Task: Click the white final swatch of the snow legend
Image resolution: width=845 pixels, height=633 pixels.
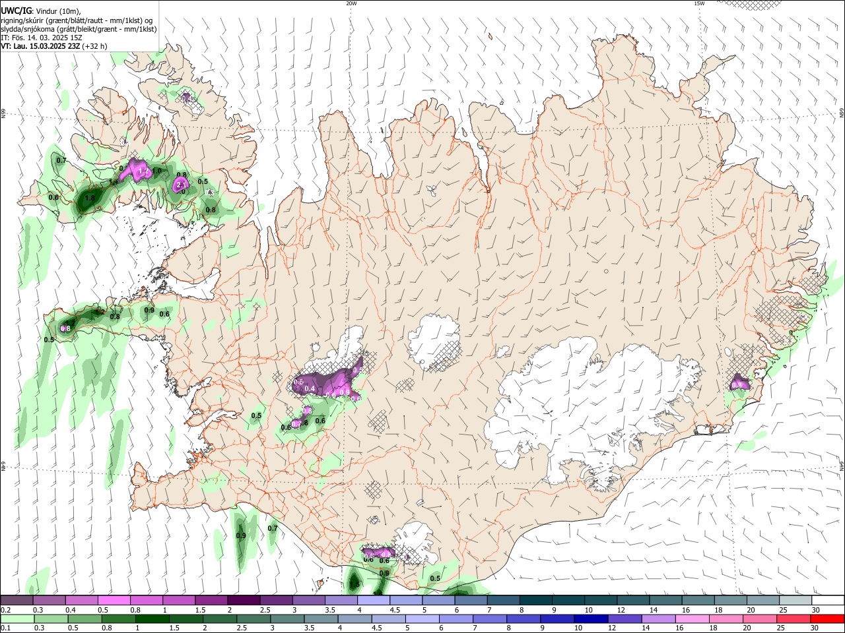Action: 828,601
